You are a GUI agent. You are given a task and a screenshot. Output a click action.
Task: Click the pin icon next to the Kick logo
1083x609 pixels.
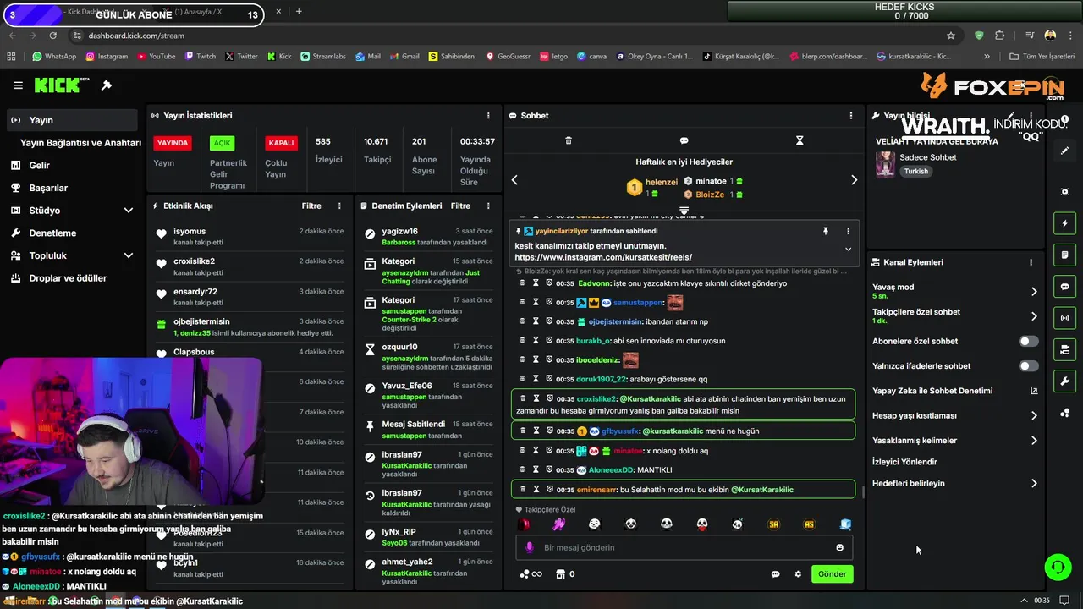(x=107, y=85)
